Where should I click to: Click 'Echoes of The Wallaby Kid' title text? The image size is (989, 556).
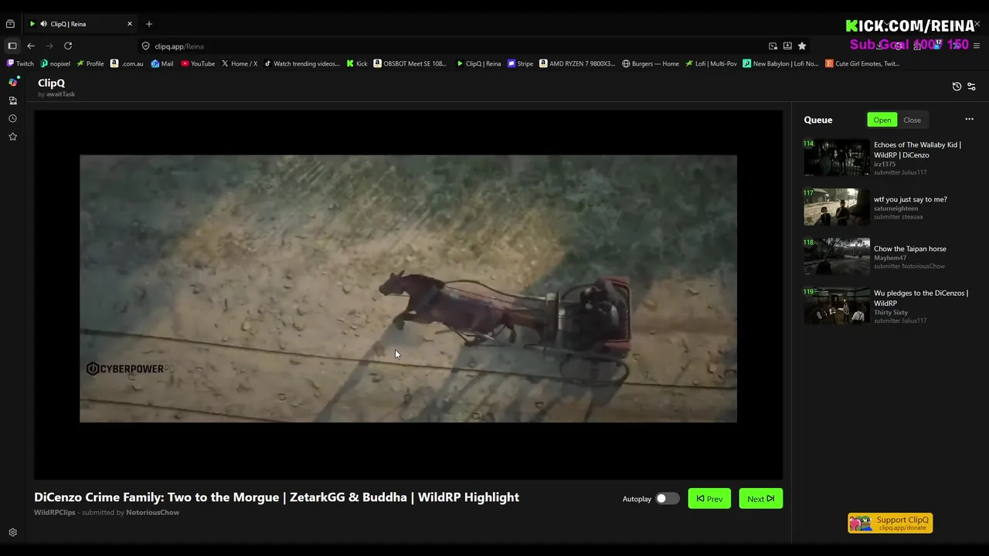(x=917, y=150)
